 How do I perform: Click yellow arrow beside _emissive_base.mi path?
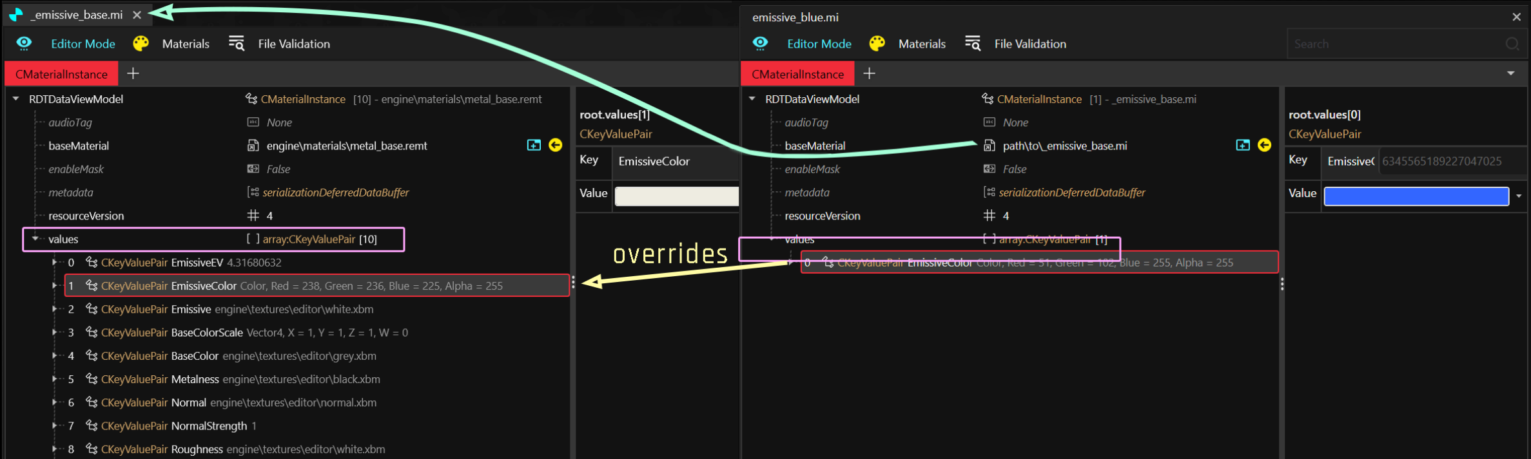coord(1264,145)
